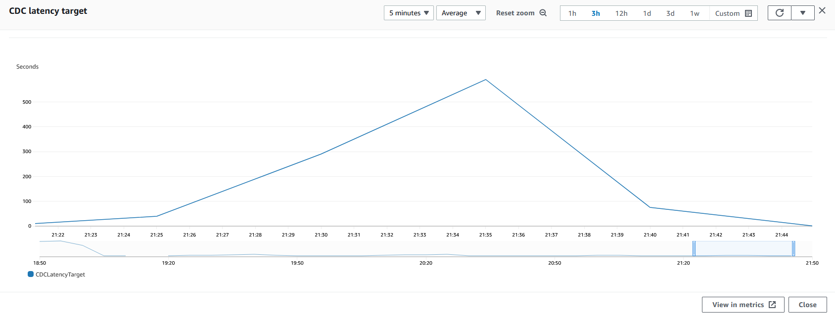Switch to the 1d time range
Image resolution: width=835 pixels, height=316 pixels.
(647, 13)
